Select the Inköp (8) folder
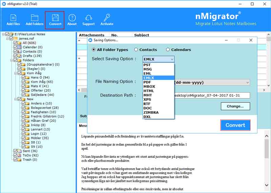The image size is (271, 193). [38, 125]
